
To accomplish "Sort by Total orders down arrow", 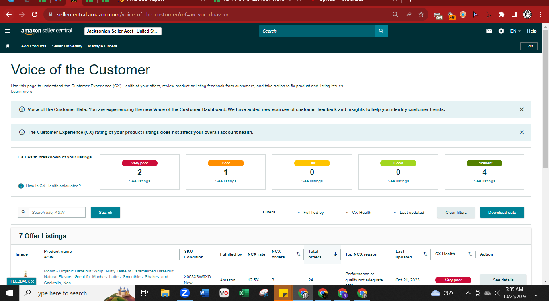I will coord(335,254).
